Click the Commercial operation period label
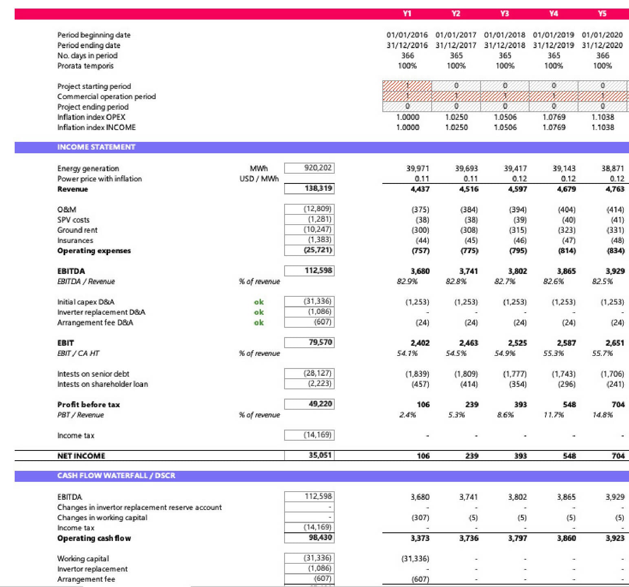The image size is (629, 587). (106, 97)
